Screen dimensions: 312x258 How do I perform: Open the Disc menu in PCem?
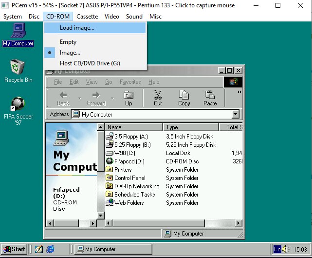[34, 17]
